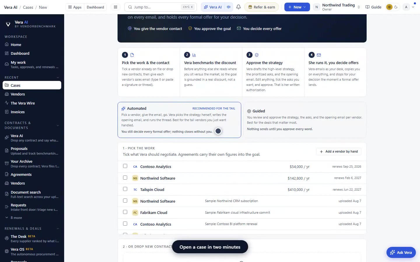The height and width of the screenshot is (262, 420).
Task: Tick the Tailspin Cloud checkbox
Action: click(x=125, y=189)
